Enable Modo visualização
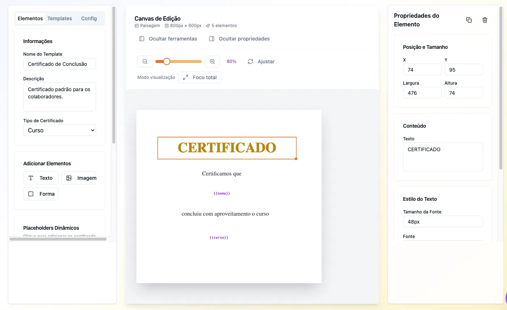Image resolution: width=507 pixels, height=310 pixels. (156, 77)
